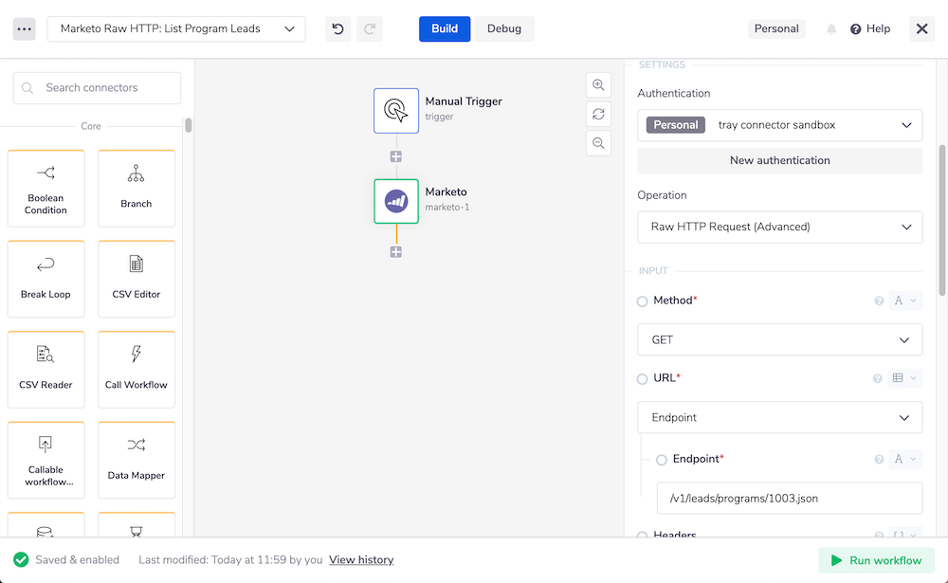Click the URL help icon
This screenshot has height=583, width=948.
point(877,378)
